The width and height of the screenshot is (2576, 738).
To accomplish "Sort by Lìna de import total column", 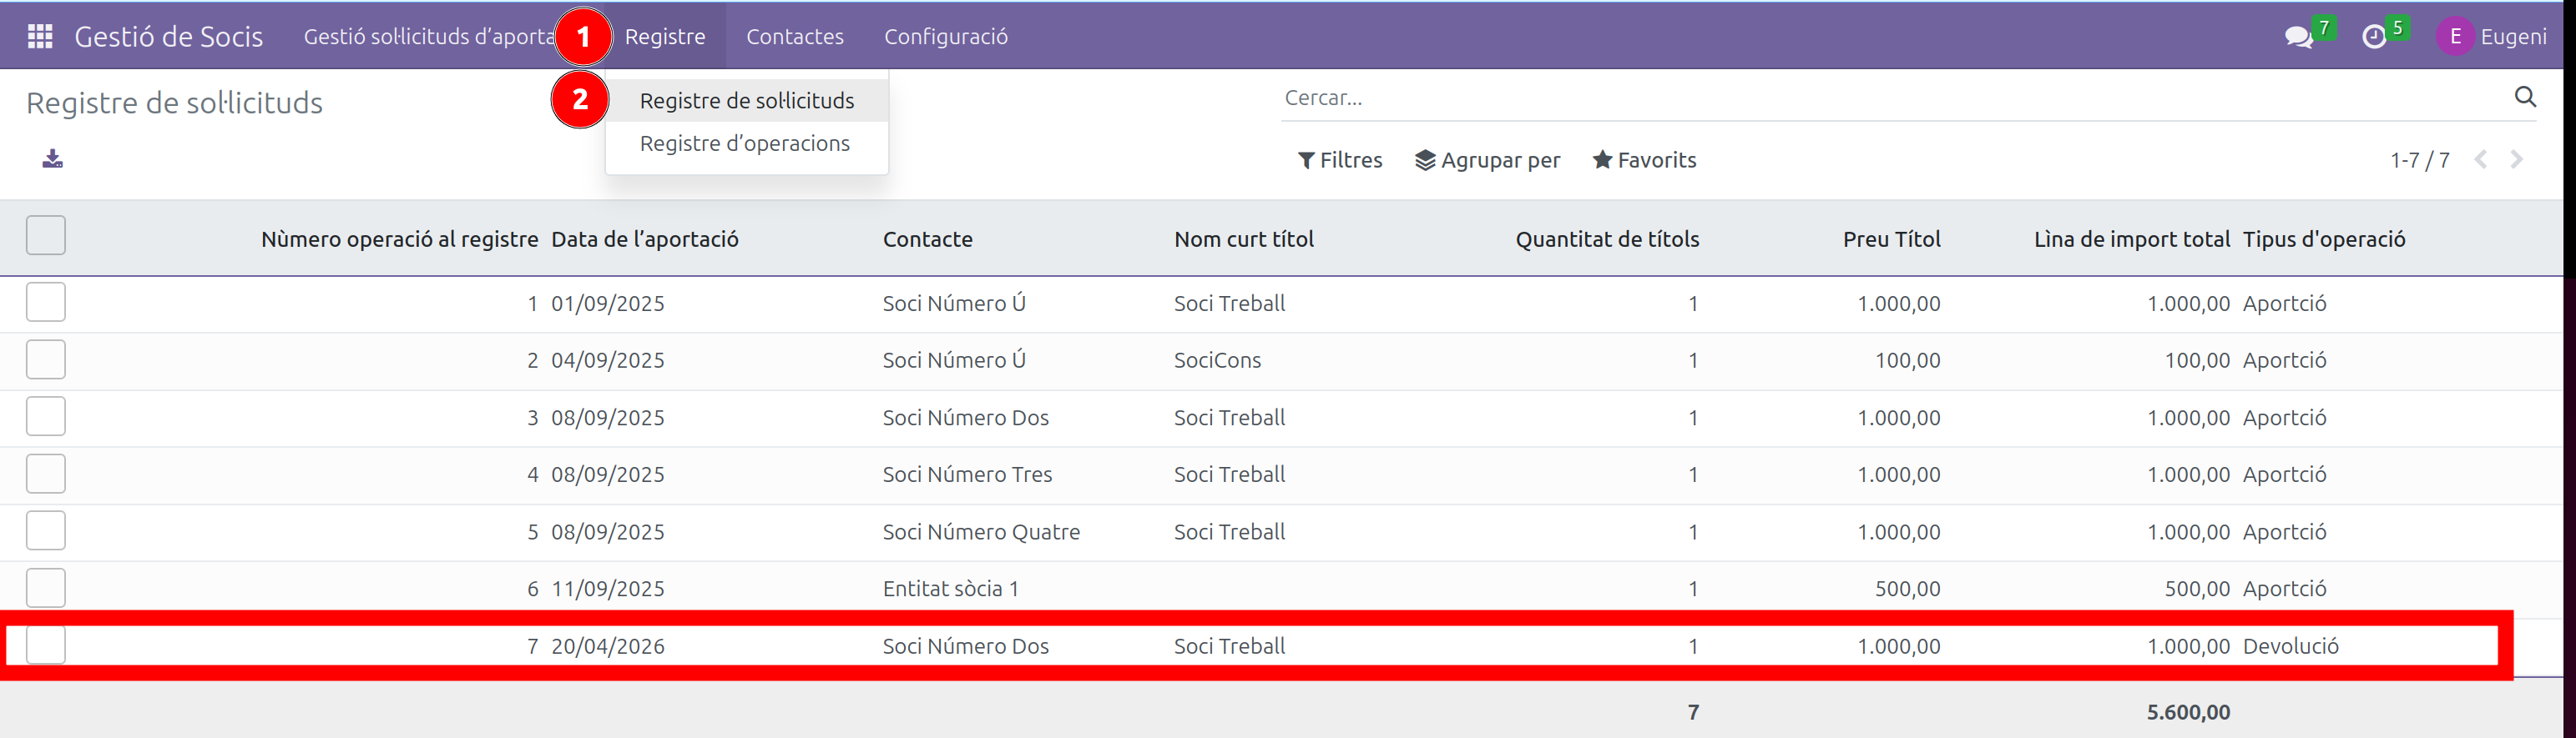I will pyautogui.click(x=2132, y=239).
